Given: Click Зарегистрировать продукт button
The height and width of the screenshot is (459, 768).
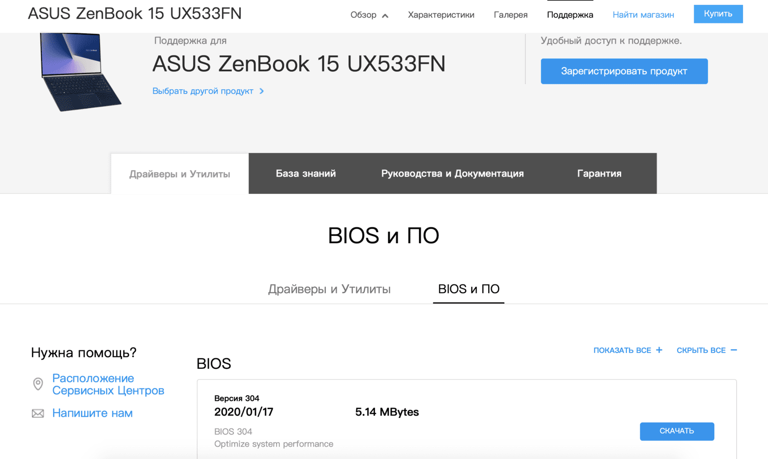Looking at the screenshot, I should [624, 71].
